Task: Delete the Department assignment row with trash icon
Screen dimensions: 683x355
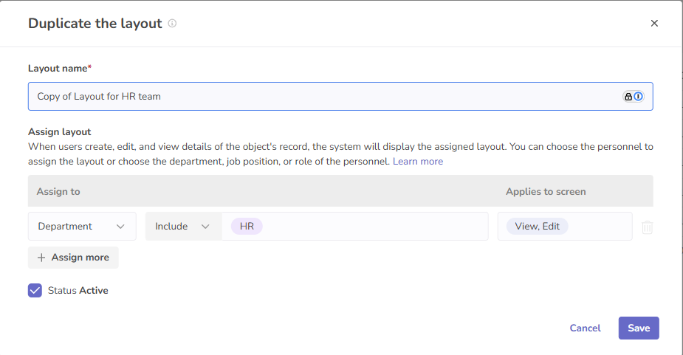Action: [648, 227]
